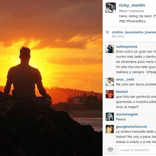This screenshot has height=156, width=156.
Task: Open ricky_martin profile picture
Action: click(x=111, y=8)
